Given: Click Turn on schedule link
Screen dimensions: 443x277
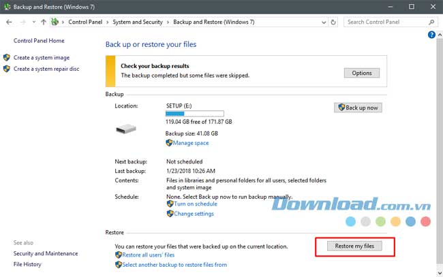Looking at the screenshot, I should pyautogui.click(x=196, y=204).
